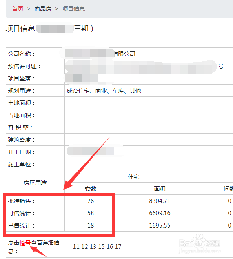Screen dimensions: 233x259
Task: Select the 施工单位 label
Action: pos(22,164)
